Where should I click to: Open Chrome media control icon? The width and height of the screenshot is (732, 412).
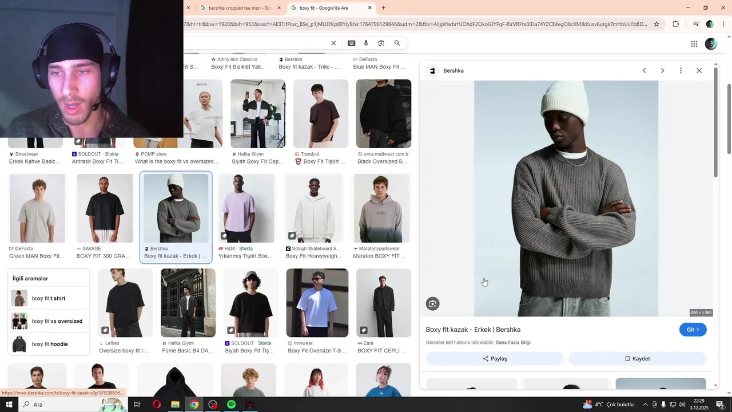[x=696, y=24]
